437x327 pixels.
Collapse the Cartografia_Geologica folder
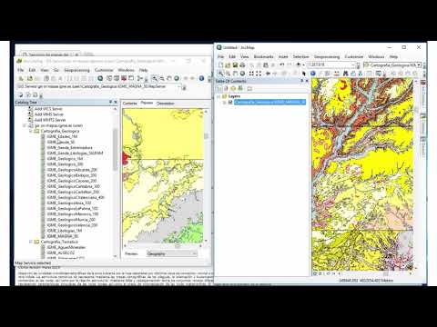pos(31,131)
